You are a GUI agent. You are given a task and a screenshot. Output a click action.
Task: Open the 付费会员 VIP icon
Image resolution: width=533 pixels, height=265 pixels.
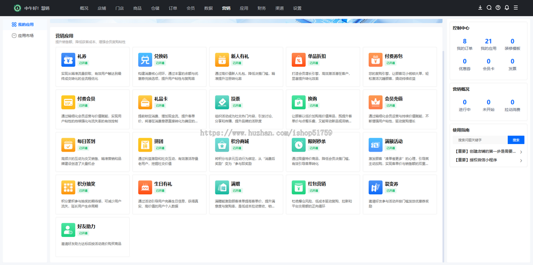68,102
